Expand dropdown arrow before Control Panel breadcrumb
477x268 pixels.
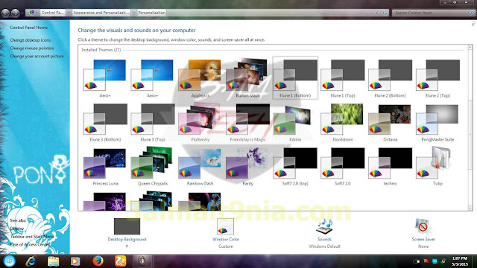tap(37, 13)
